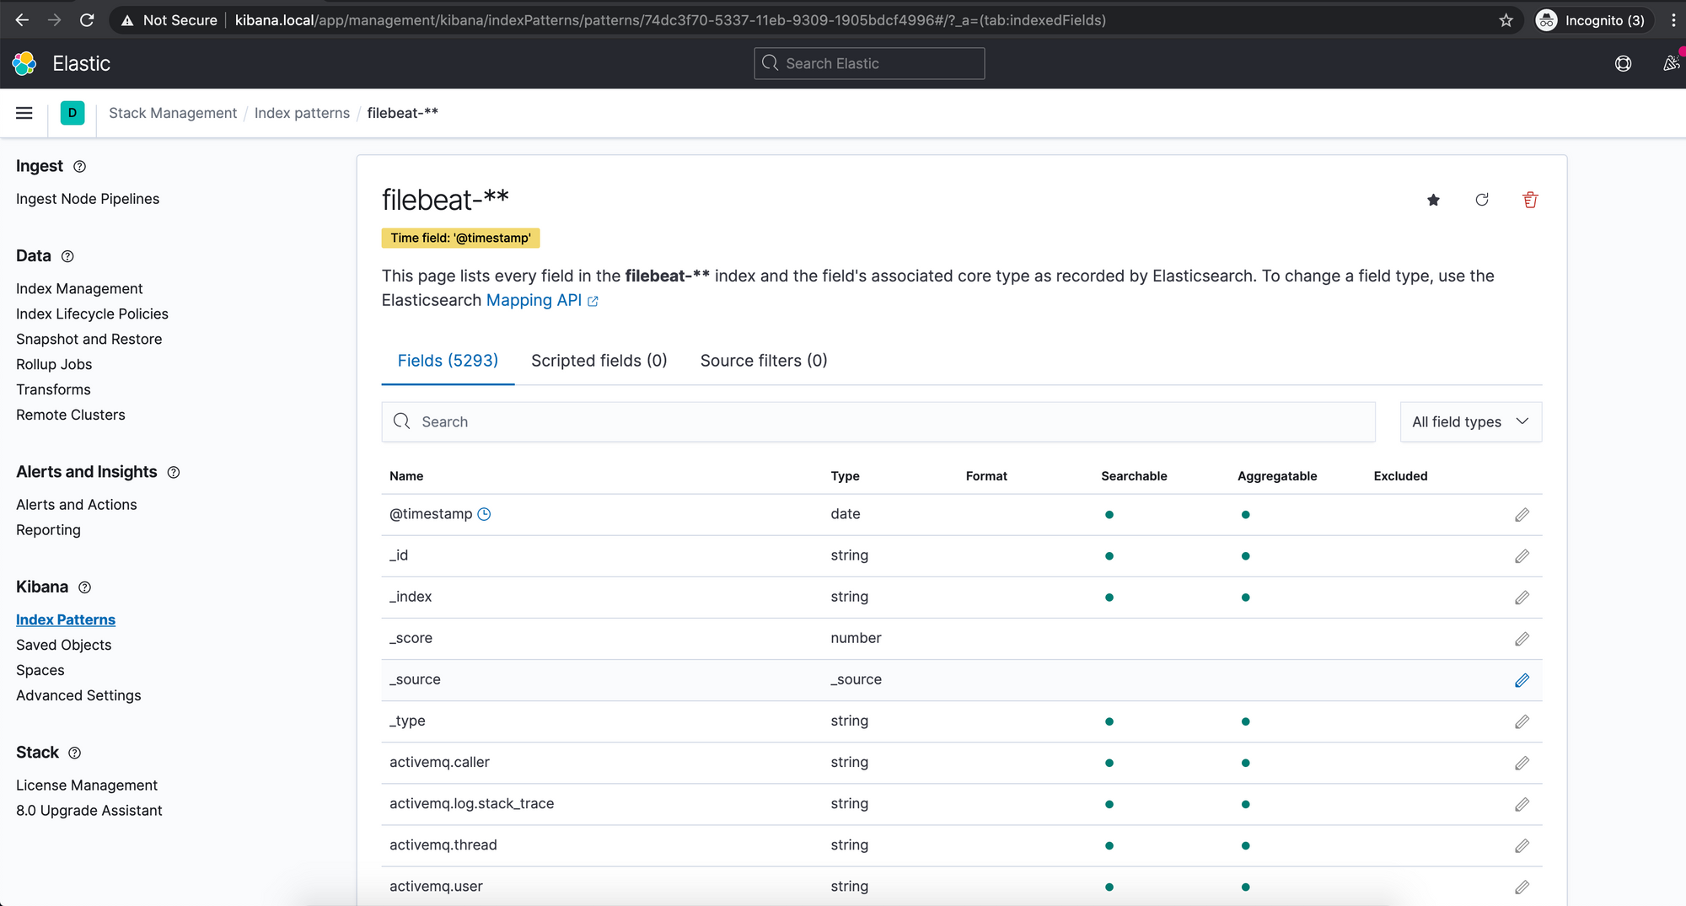This screenshot has height=906, width=1686.
Task: Set filebeat-** as default index pattern star
Action: click(1433, 200)
